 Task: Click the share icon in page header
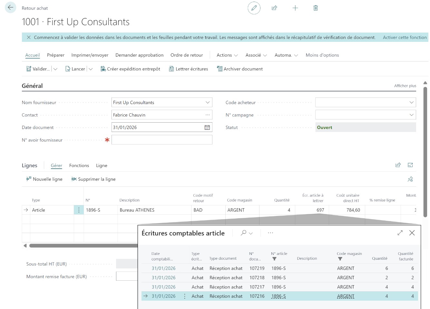click(x=274, y=8)
